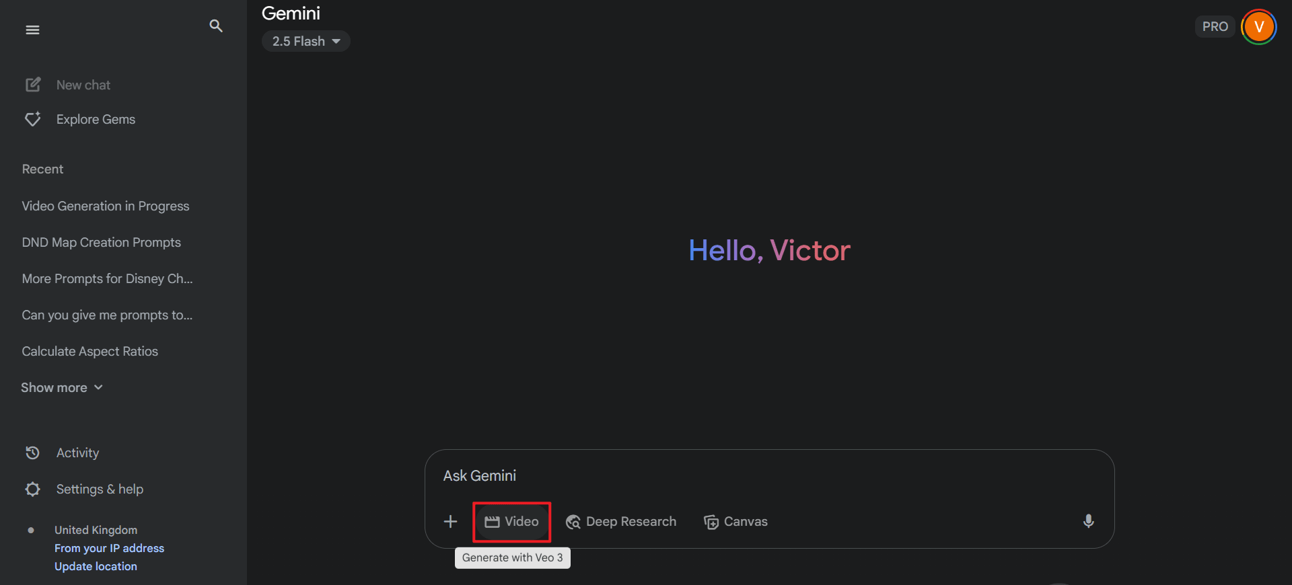Toggle the Deep Research chip
This screenshot has height=585, width=1292.
click(621, 522)
